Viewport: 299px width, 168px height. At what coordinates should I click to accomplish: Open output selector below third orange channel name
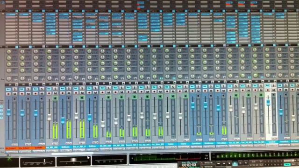[38, 151]
